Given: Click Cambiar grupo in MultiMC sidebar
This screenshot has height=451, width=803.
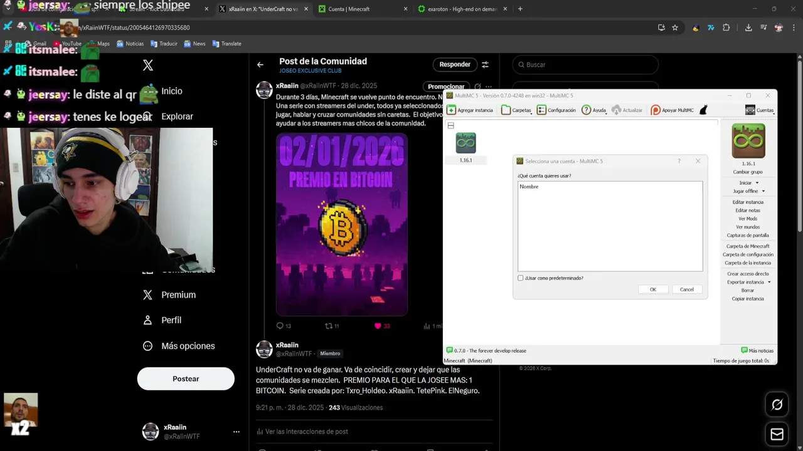Looking at the screenshot, I should (x=748, y=172).
